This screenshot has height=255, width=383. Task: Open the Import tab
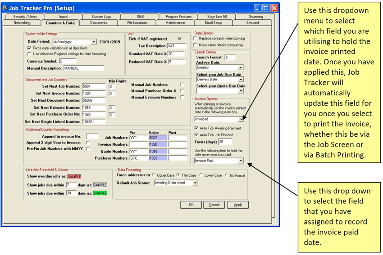tap(64, 17)
